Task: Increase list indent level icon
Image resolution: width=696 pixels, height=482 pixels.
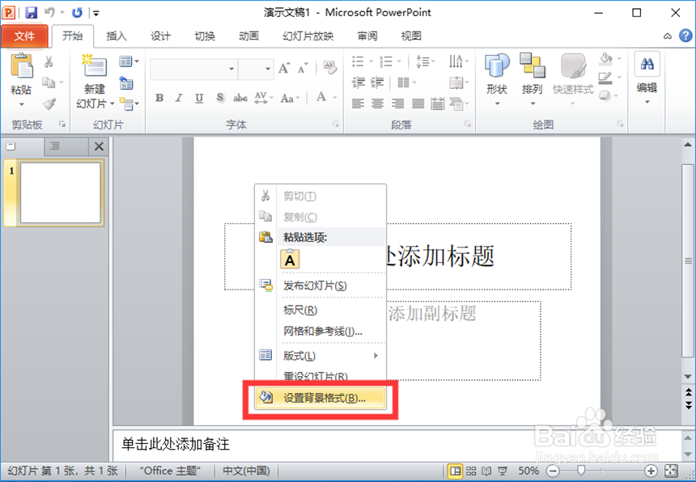Action: point(377,82)
